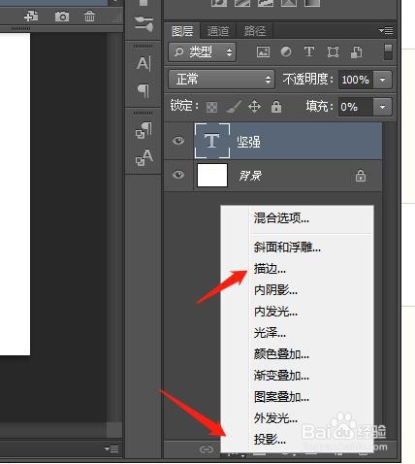This screenshot has height=464, width=415.
Task: Open the Brush Presets panel icon
Action: (144, 24)
